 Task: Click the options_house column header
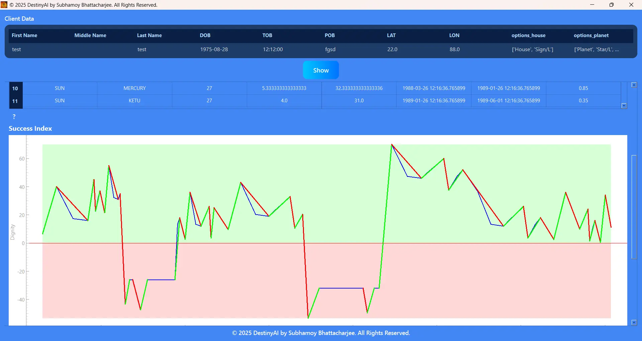[x=528, y=35]
